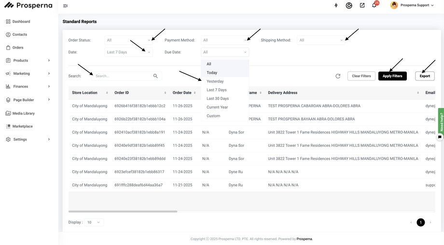Open the Payment Method dropdown
Screen dimensions: 444x245
pyautogui.click(x=225, y=40)
